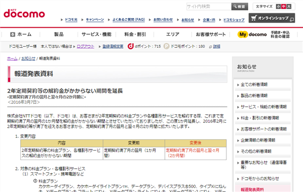Open the お問い合わせ link
The image size is (303, 192).
pyautogui.click(x=163, y=20)
